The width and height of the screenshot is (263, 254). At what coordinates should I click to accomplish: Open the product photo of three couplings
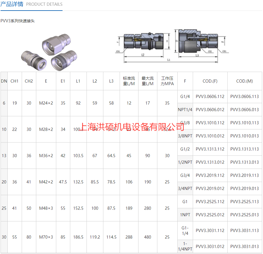click(x=49, y=52)
